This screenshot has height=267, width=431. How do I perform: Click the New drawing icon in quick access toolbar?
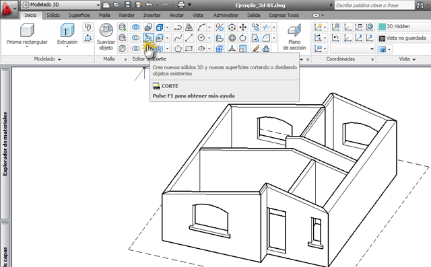106,5
